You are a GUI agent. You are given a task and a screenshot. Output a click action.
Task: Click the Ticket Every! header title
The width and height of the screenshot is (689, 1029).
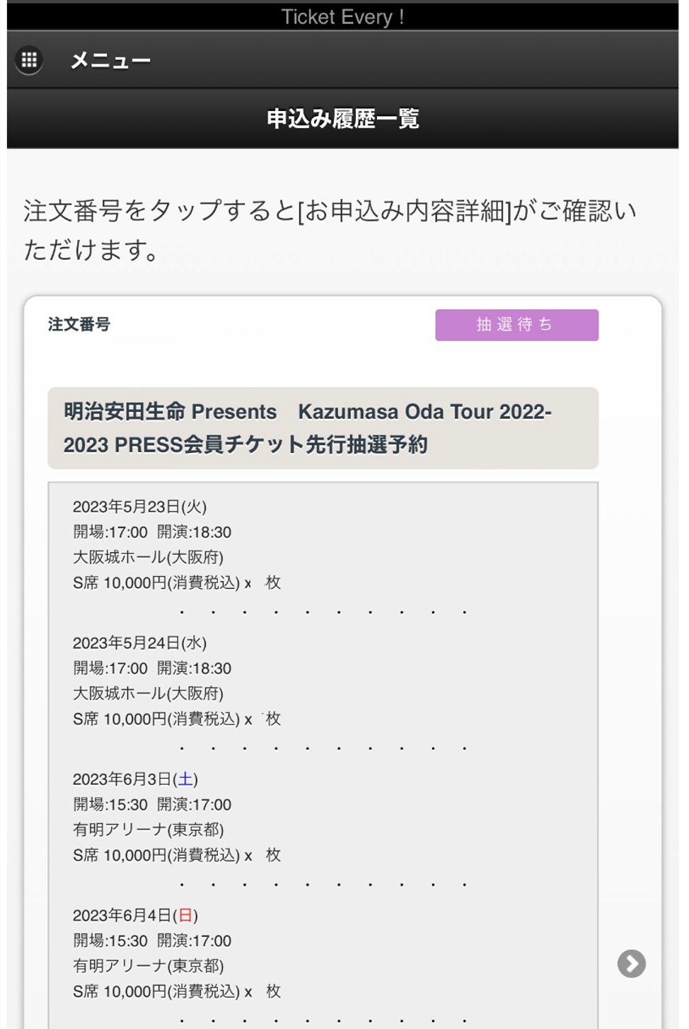343,16
